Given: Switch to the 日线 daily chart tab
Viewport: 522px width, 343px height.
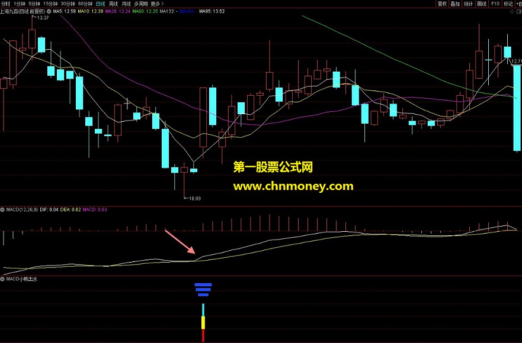Looking at the screenshot, I should point(100,4).
